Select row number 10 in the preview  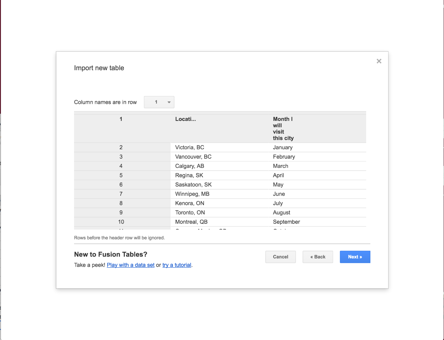[121, 222]
